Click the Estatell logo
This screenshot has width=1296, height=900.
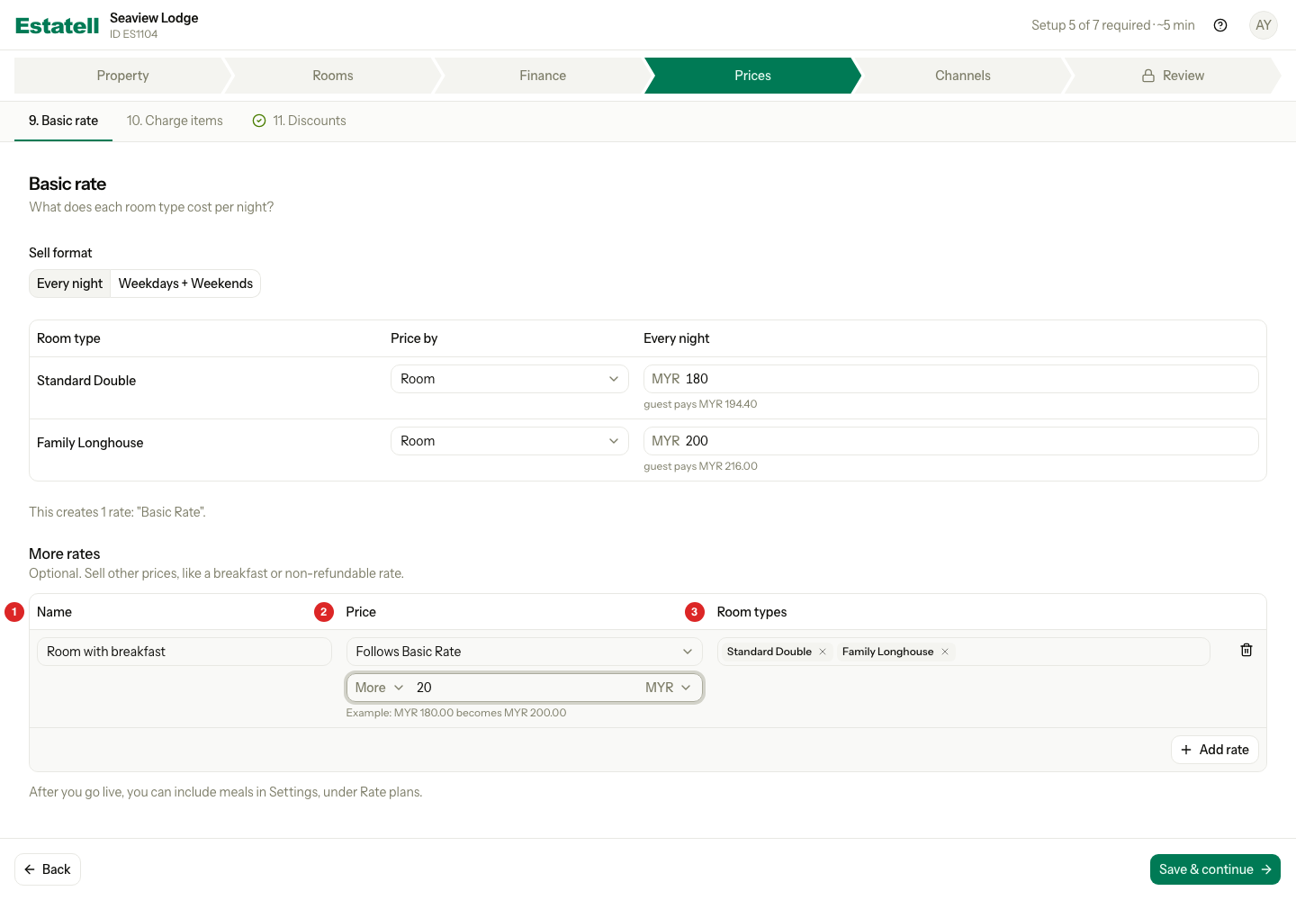point(57,25)
